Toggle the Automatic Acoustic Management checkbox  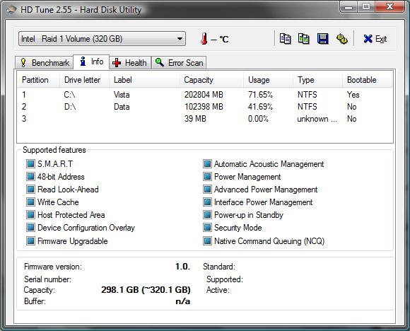[207, 164]
